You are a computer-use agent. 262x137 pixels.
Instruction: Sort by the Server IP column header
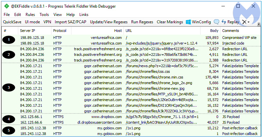click(x=35, y=31)
